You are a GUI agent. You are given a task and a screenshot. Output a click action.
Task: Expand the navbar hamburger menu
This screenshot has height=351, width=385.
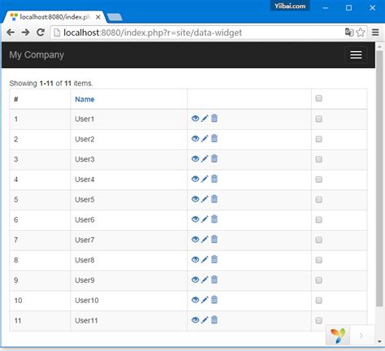pos(356,54)
